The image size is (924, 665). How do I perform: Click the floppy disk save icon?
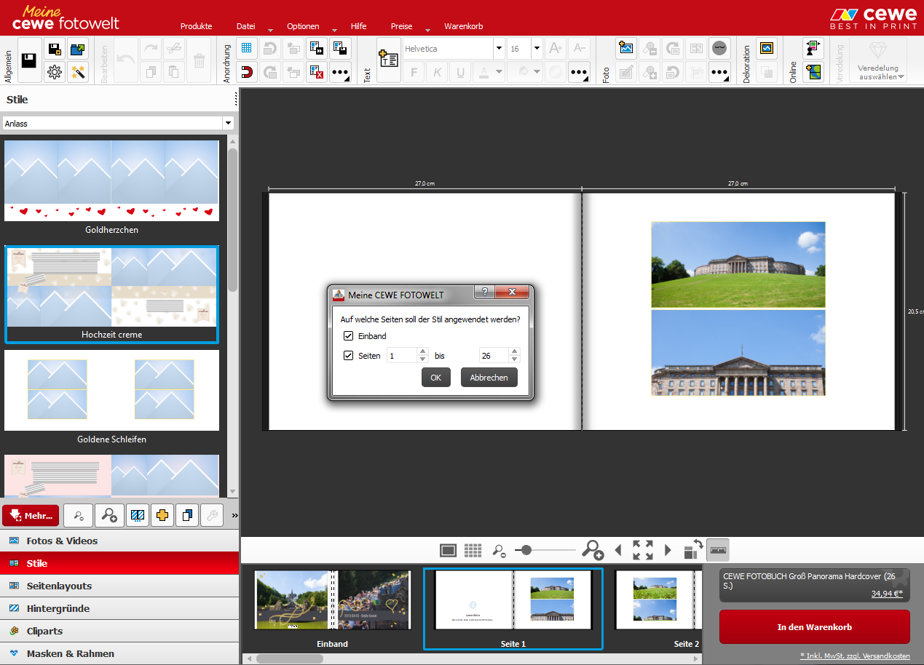click(x=29, y=60)
